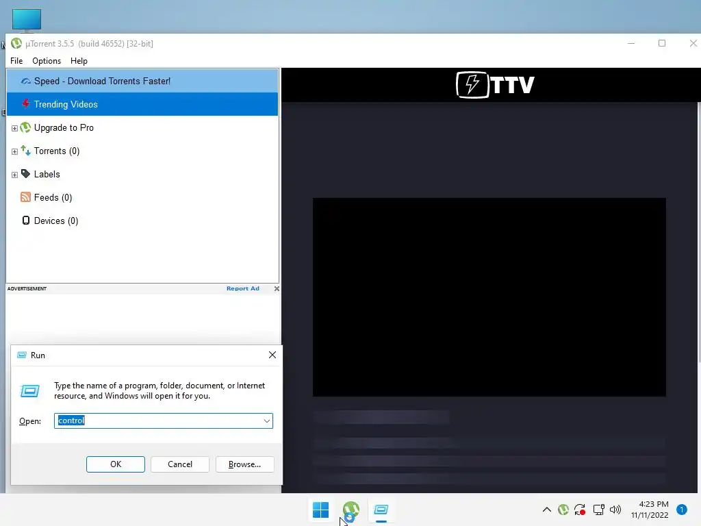Click the Windows Start button
701x526 pixels.
point(320,510)
